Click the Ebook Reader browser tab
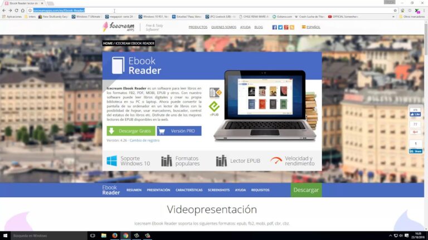This screenshot has height=240, width=428. coord(24,3)
